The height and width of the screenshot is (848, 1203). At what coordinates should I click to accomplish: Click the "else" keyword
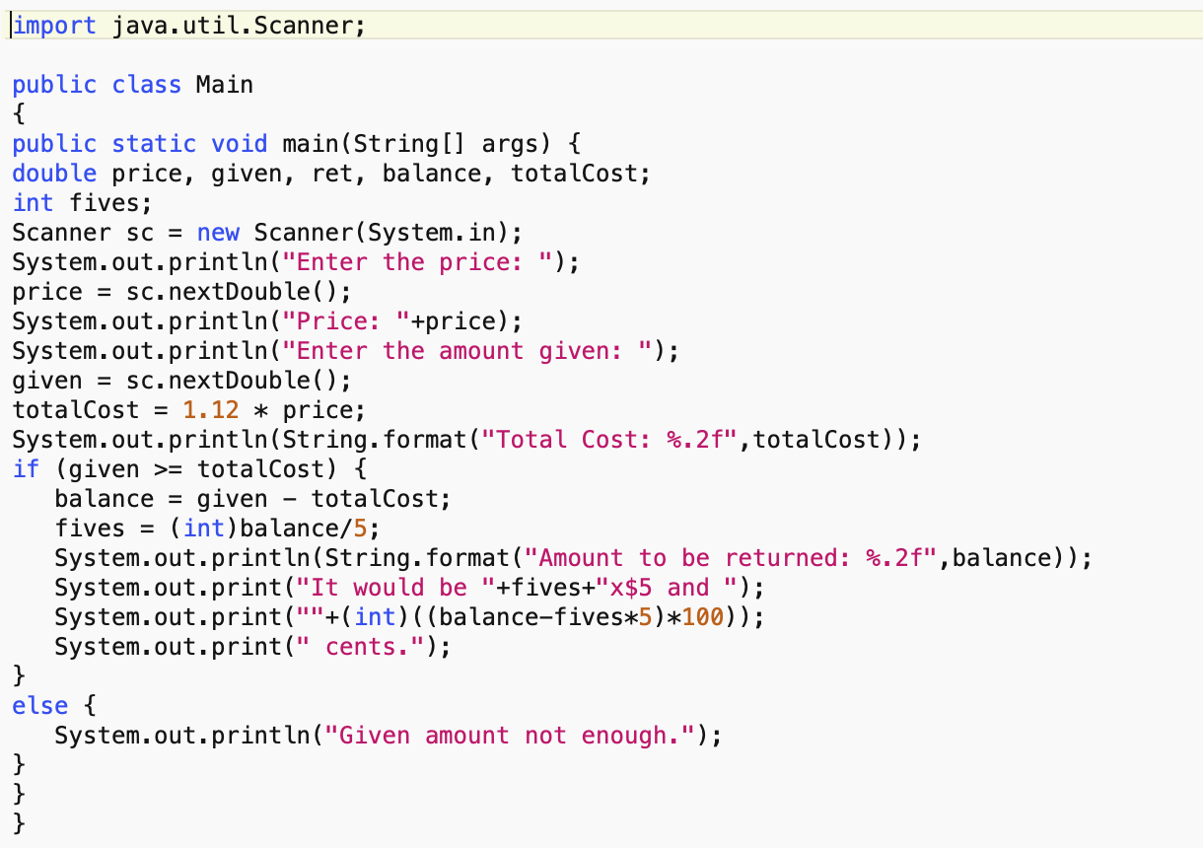click(x=40, y=706)
